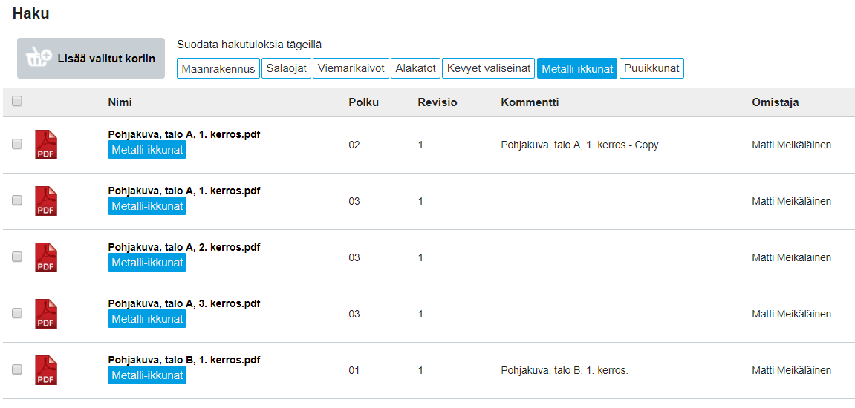Viewport: 855px width, 408px height.
Task: Select the Kevyet väliseinät filter tag
Action: 488,68
